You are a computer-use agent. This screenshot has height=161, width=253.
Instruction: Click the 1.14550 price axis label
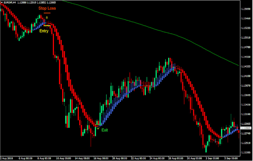coord(246,57)
